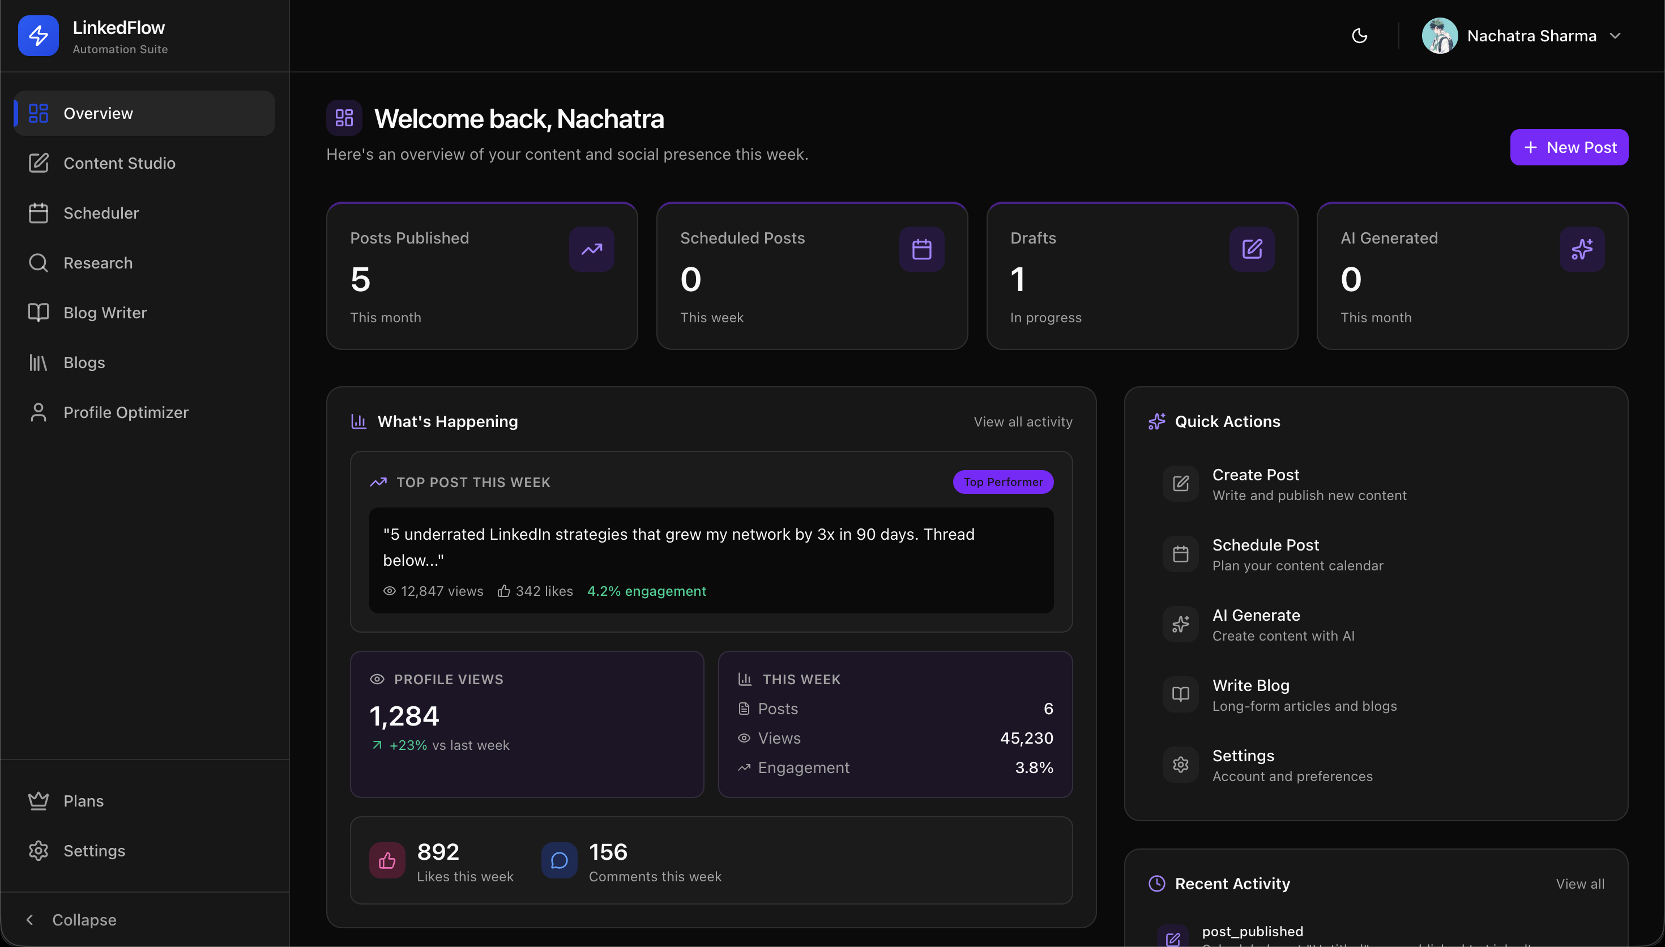Navigate to Blogs in the sidebar

(144, 362)
